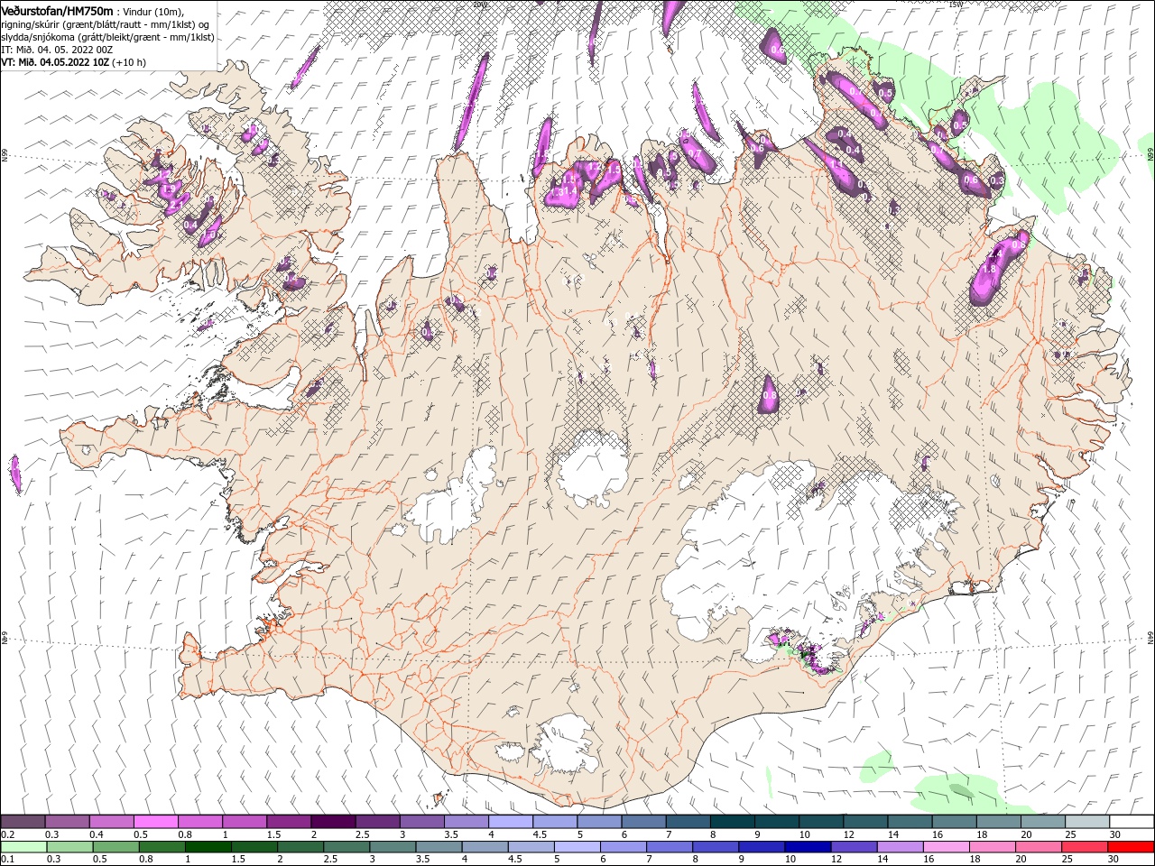Click the '1.8' value in eastern purple snow patch
The width and height of the screenshot is (1155, 866).
point(988,269)
